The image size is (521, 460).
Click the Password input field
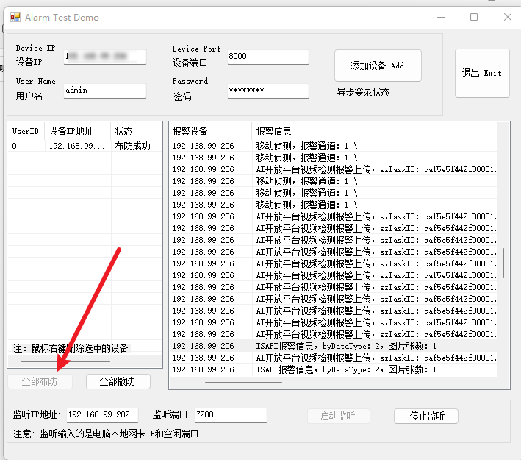pos(267,91)
